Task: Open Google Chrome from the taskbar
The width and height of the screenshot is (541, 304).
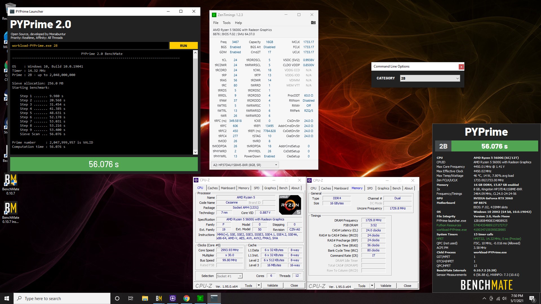Action: tap(187, 298)
